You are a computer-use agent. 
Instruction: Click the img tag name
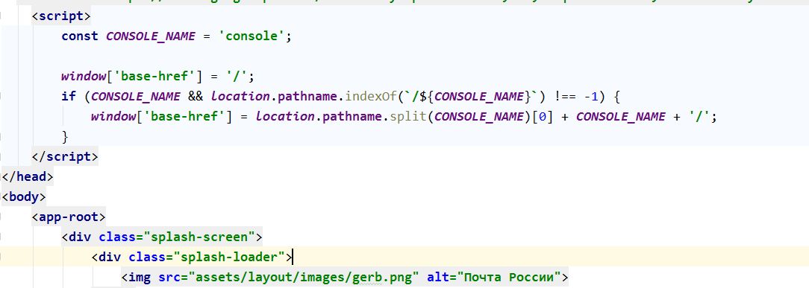pos(140,278)
